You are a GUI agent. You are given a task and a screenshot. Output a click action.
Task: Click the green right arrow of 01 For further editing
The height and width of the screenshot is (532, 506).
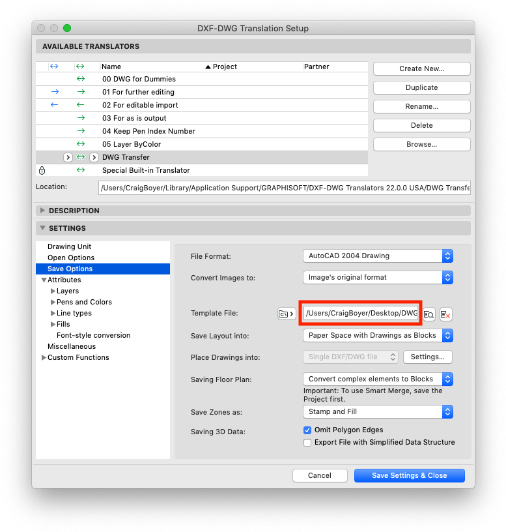(81, 92)
